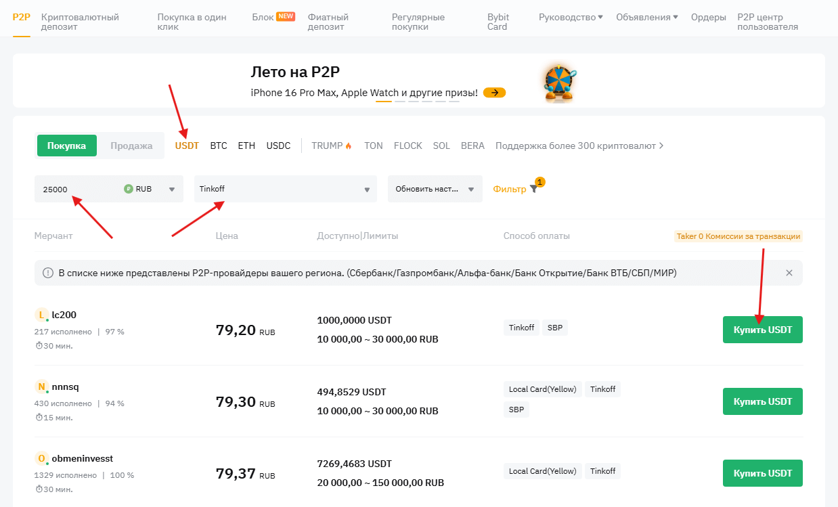
Task: Select USDT cryptocurrency option
Action: [x=187, y=146]
